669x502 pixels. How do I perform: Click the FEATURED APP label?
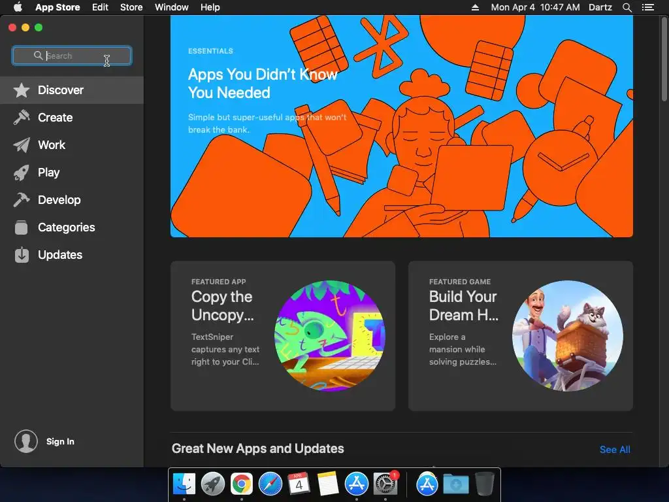[218, 282]
